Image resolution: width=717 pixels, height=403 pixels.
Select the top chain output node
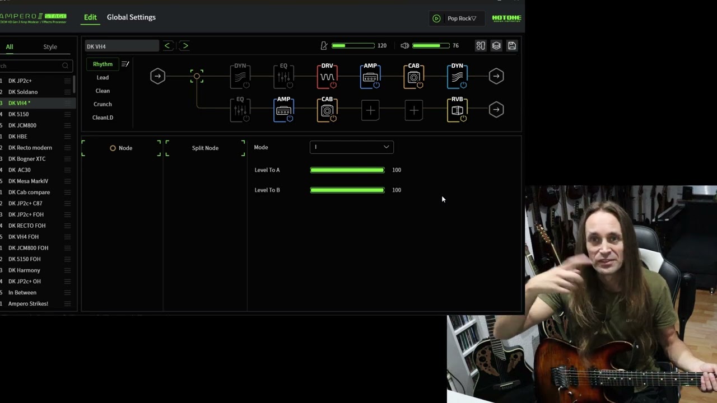[496, 76]
